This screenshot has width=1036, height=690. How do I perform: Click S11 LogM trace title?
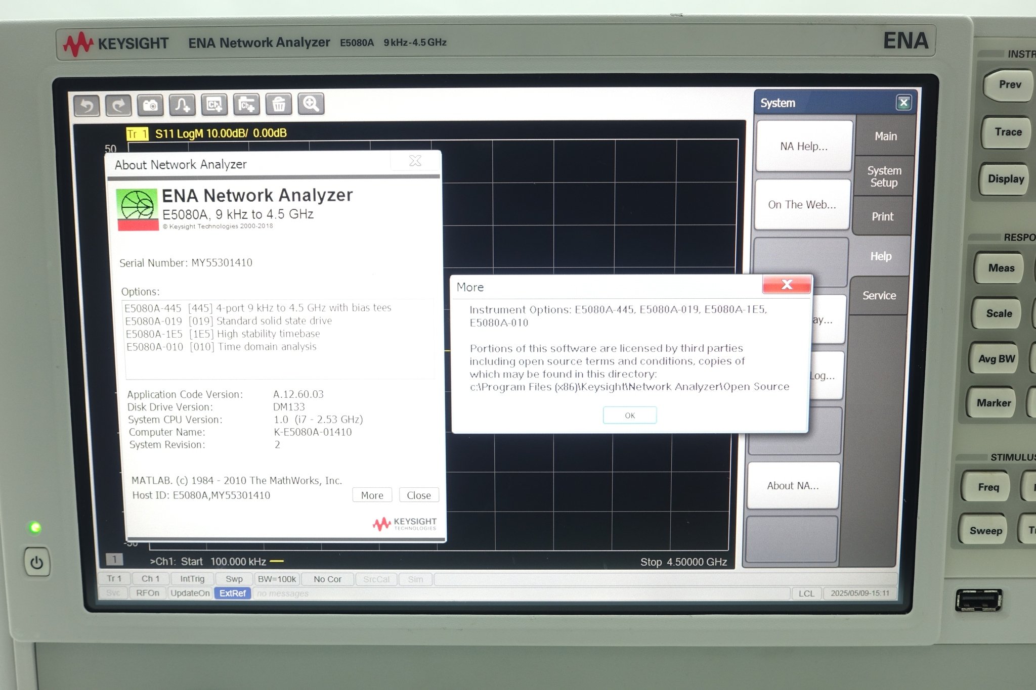click(221, 133)
